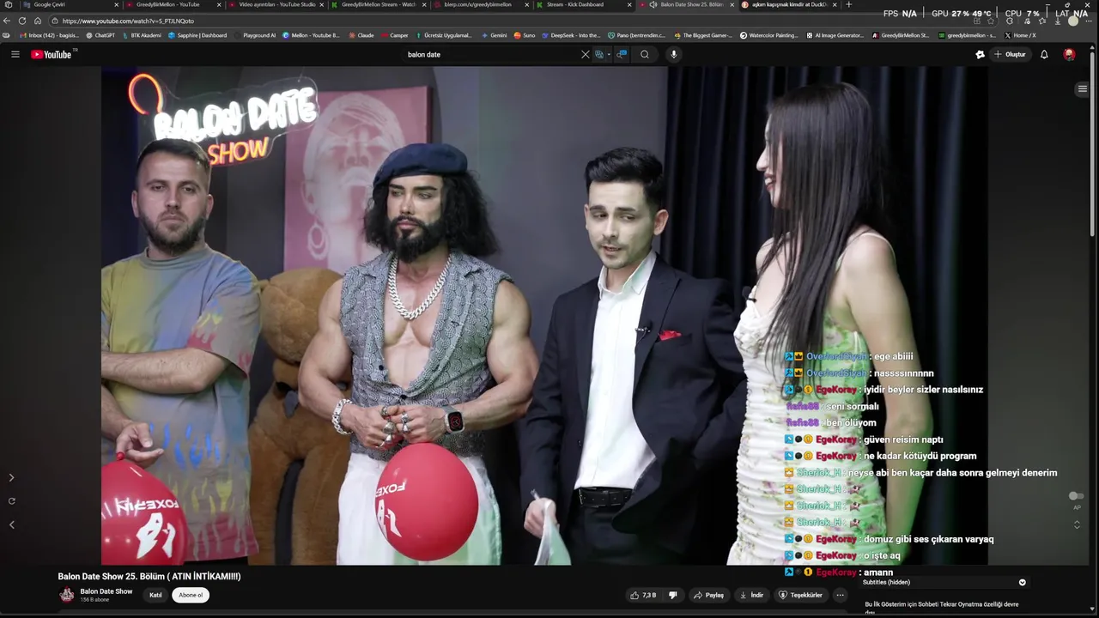Dislike the video with the thumbs-down icon

click(673, 595)
